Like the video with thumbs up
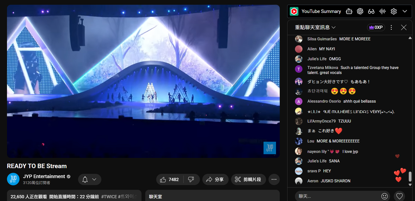 [x=170, y=179]
